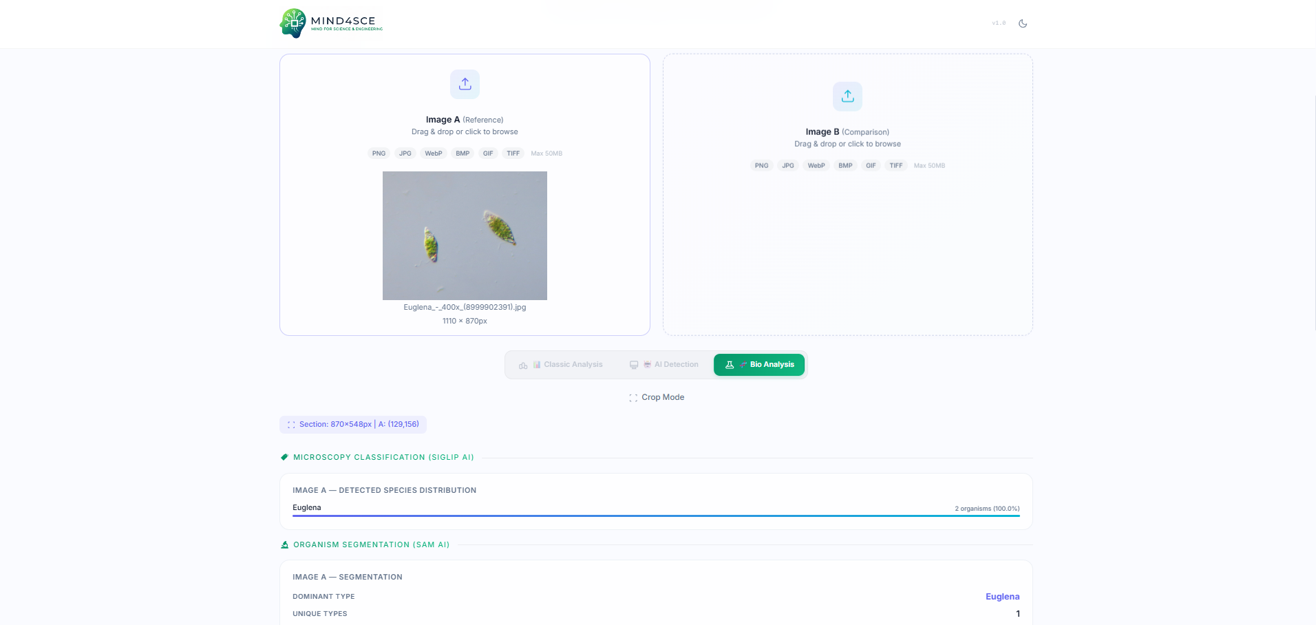Click the robot icon beside AI Detection
Image resolution: width=1316 pixels, height=625 pixels.
click(646, 364)
